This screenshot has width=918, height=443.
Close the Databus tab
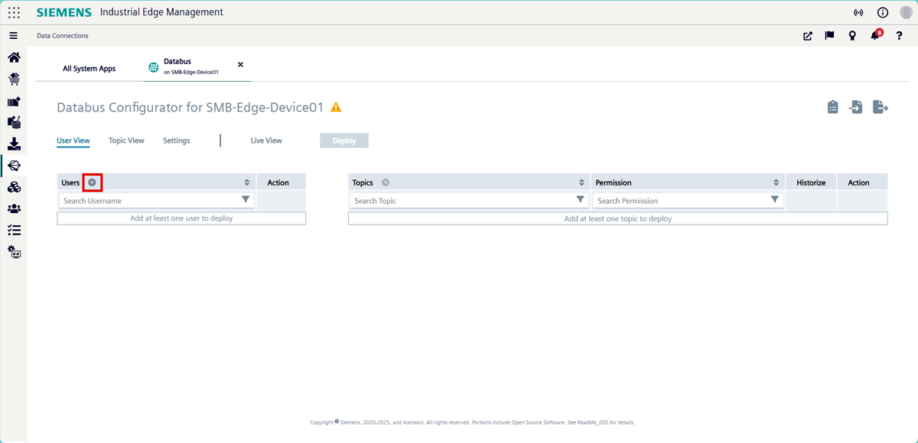click(240, 65)
